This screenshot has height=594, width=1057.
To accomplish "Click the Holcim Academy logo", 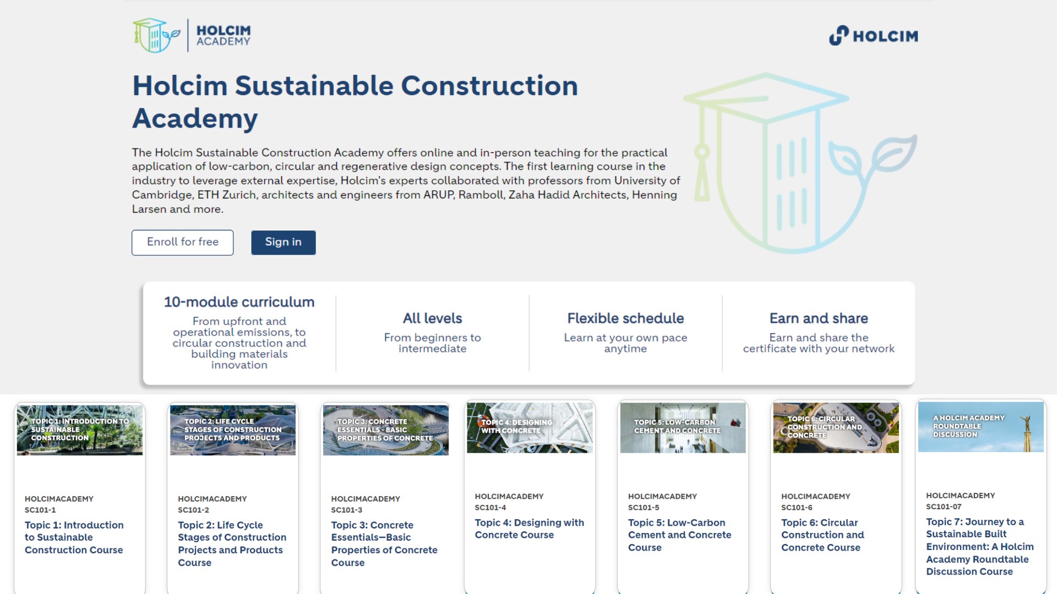I will tap(192, 35).
